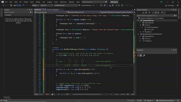181x102 pixels.
Task: Open the Error List tab at bottom
Action: click(x=7, y=97)
